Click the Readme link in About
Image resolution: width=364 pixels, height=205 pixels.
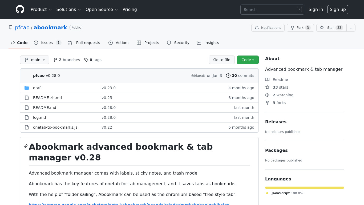coord(277,80)
